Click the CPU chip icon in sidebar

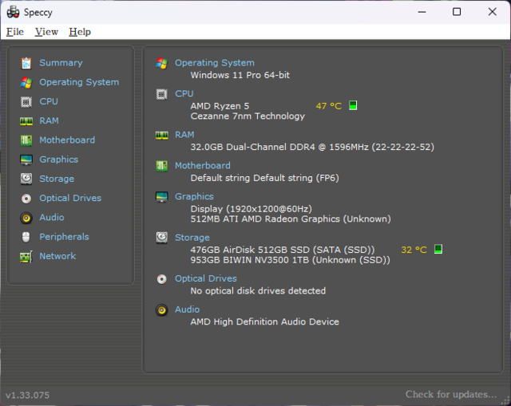26,102
